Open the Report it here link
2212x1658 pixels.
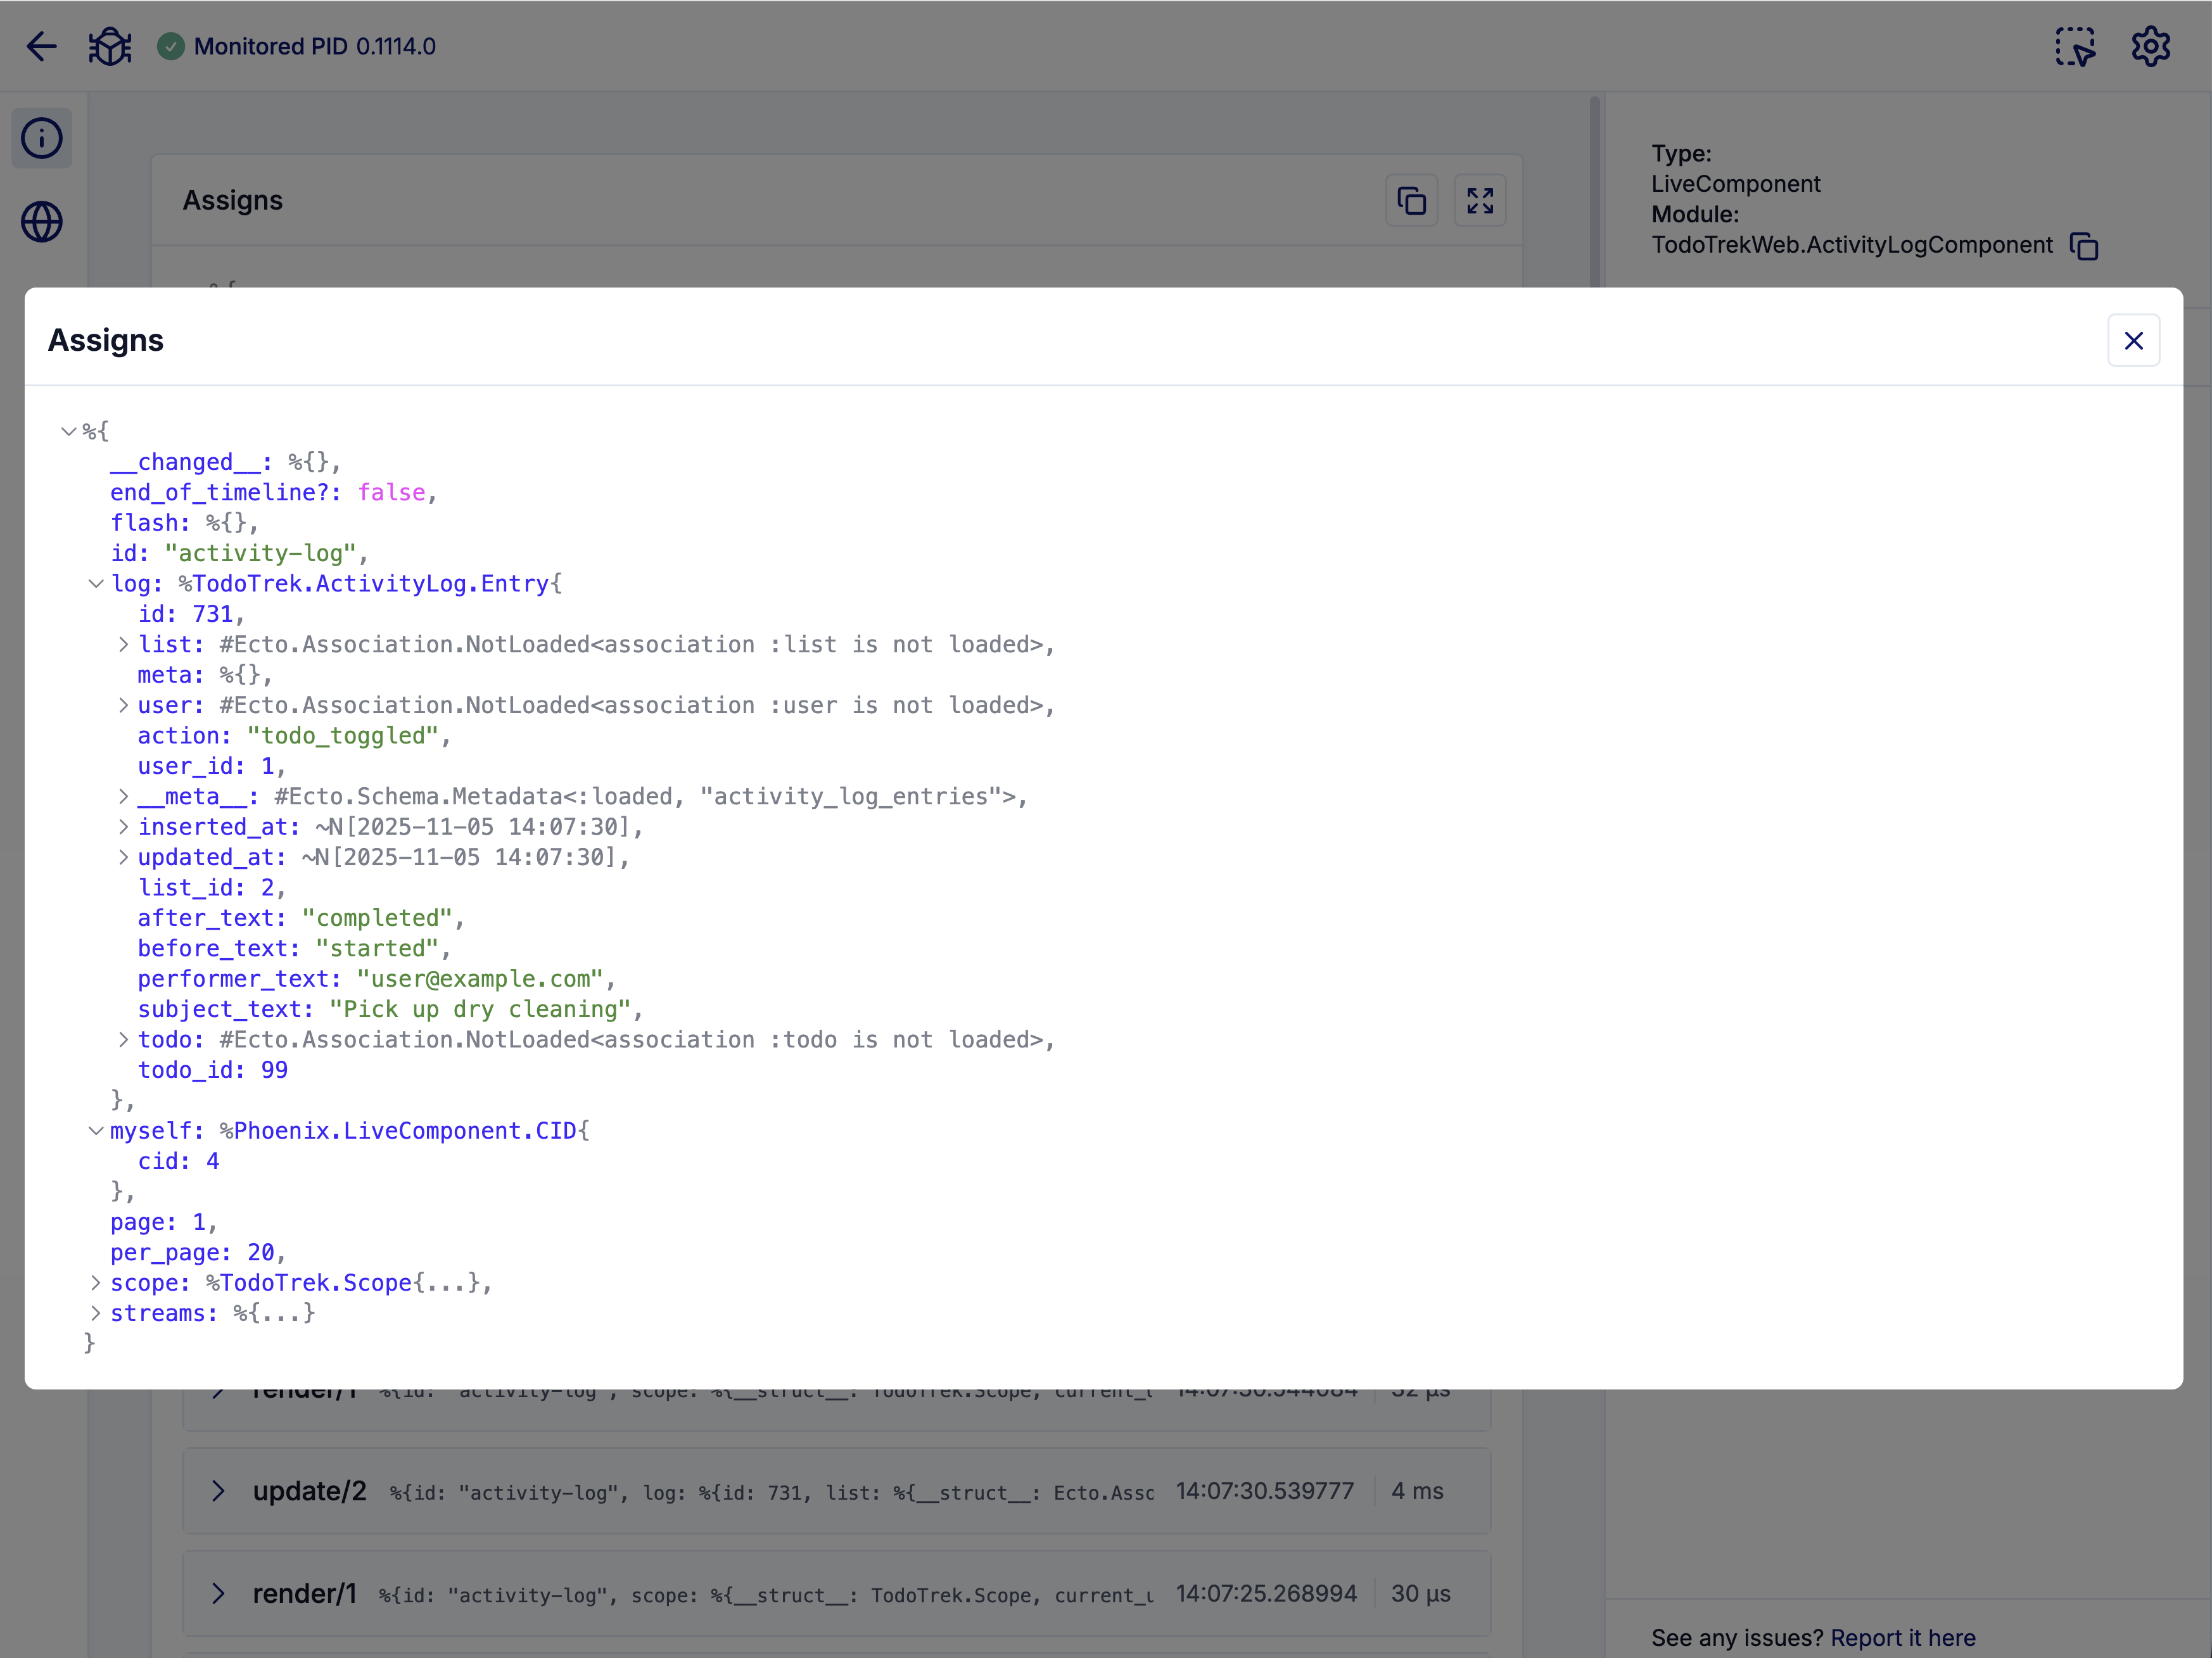[1903, 1637]
